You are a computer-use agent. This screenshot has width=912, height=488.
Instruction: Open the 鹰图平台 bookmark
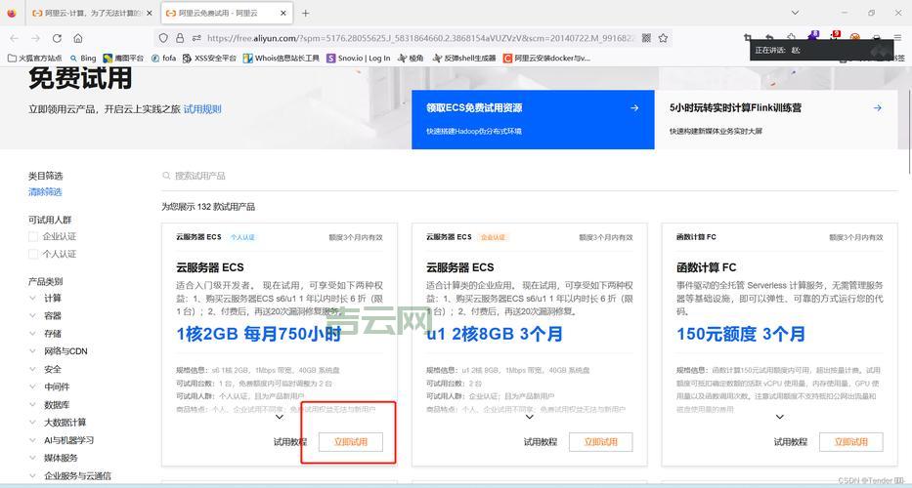[x=123, y=59]
